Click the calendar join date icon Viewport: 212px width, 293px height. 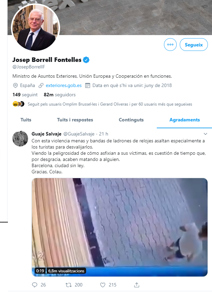coord(87,86)
